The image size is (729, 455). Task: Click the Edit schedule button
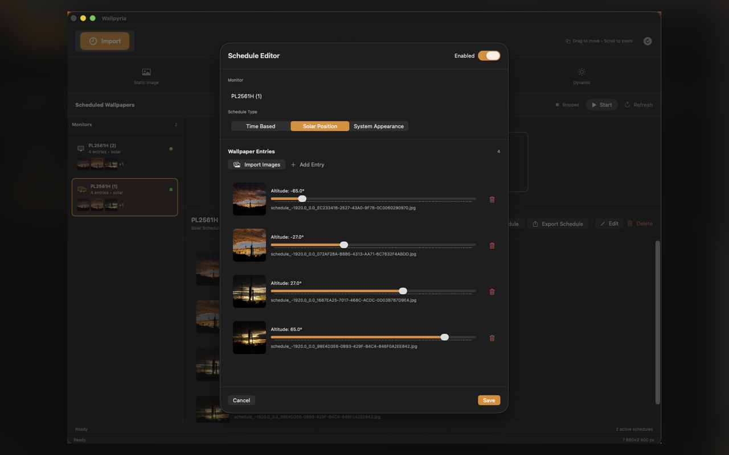(609, 224)
